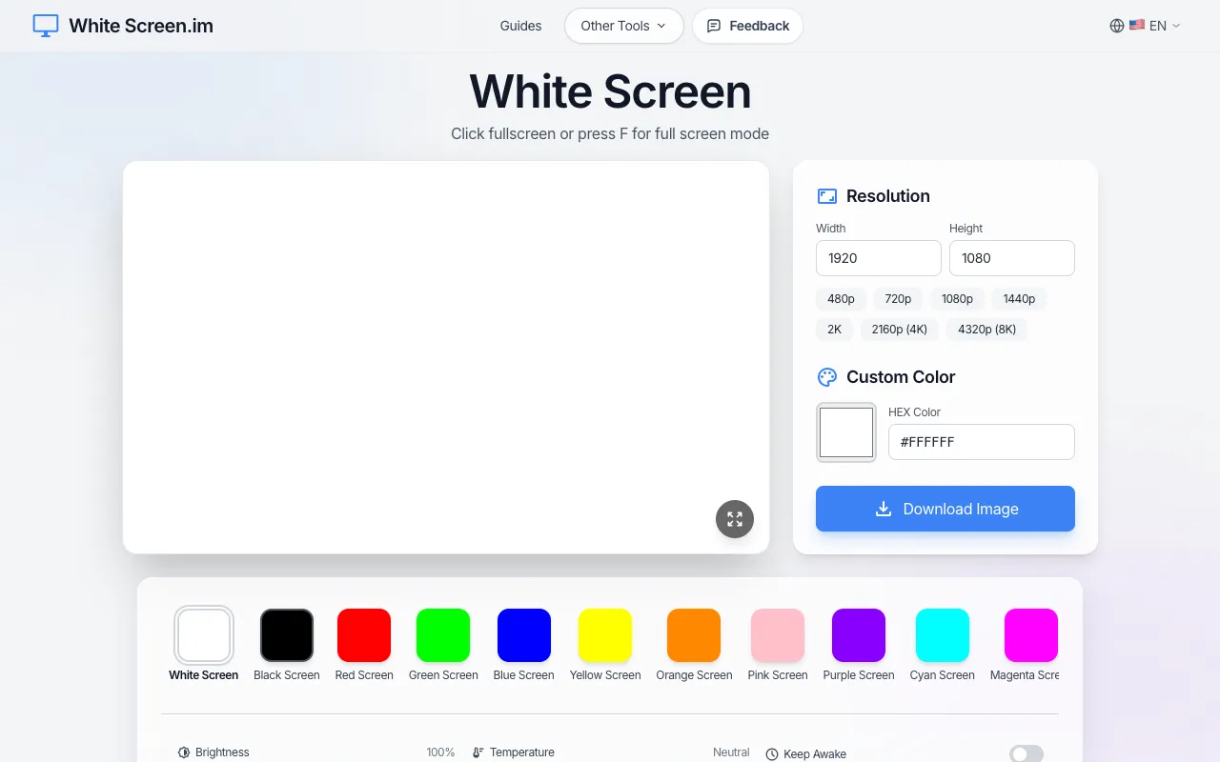Viewport: 1220px width, 762px height.
Task: Click the Brightness icon
Action: click(x=184, y=752)
